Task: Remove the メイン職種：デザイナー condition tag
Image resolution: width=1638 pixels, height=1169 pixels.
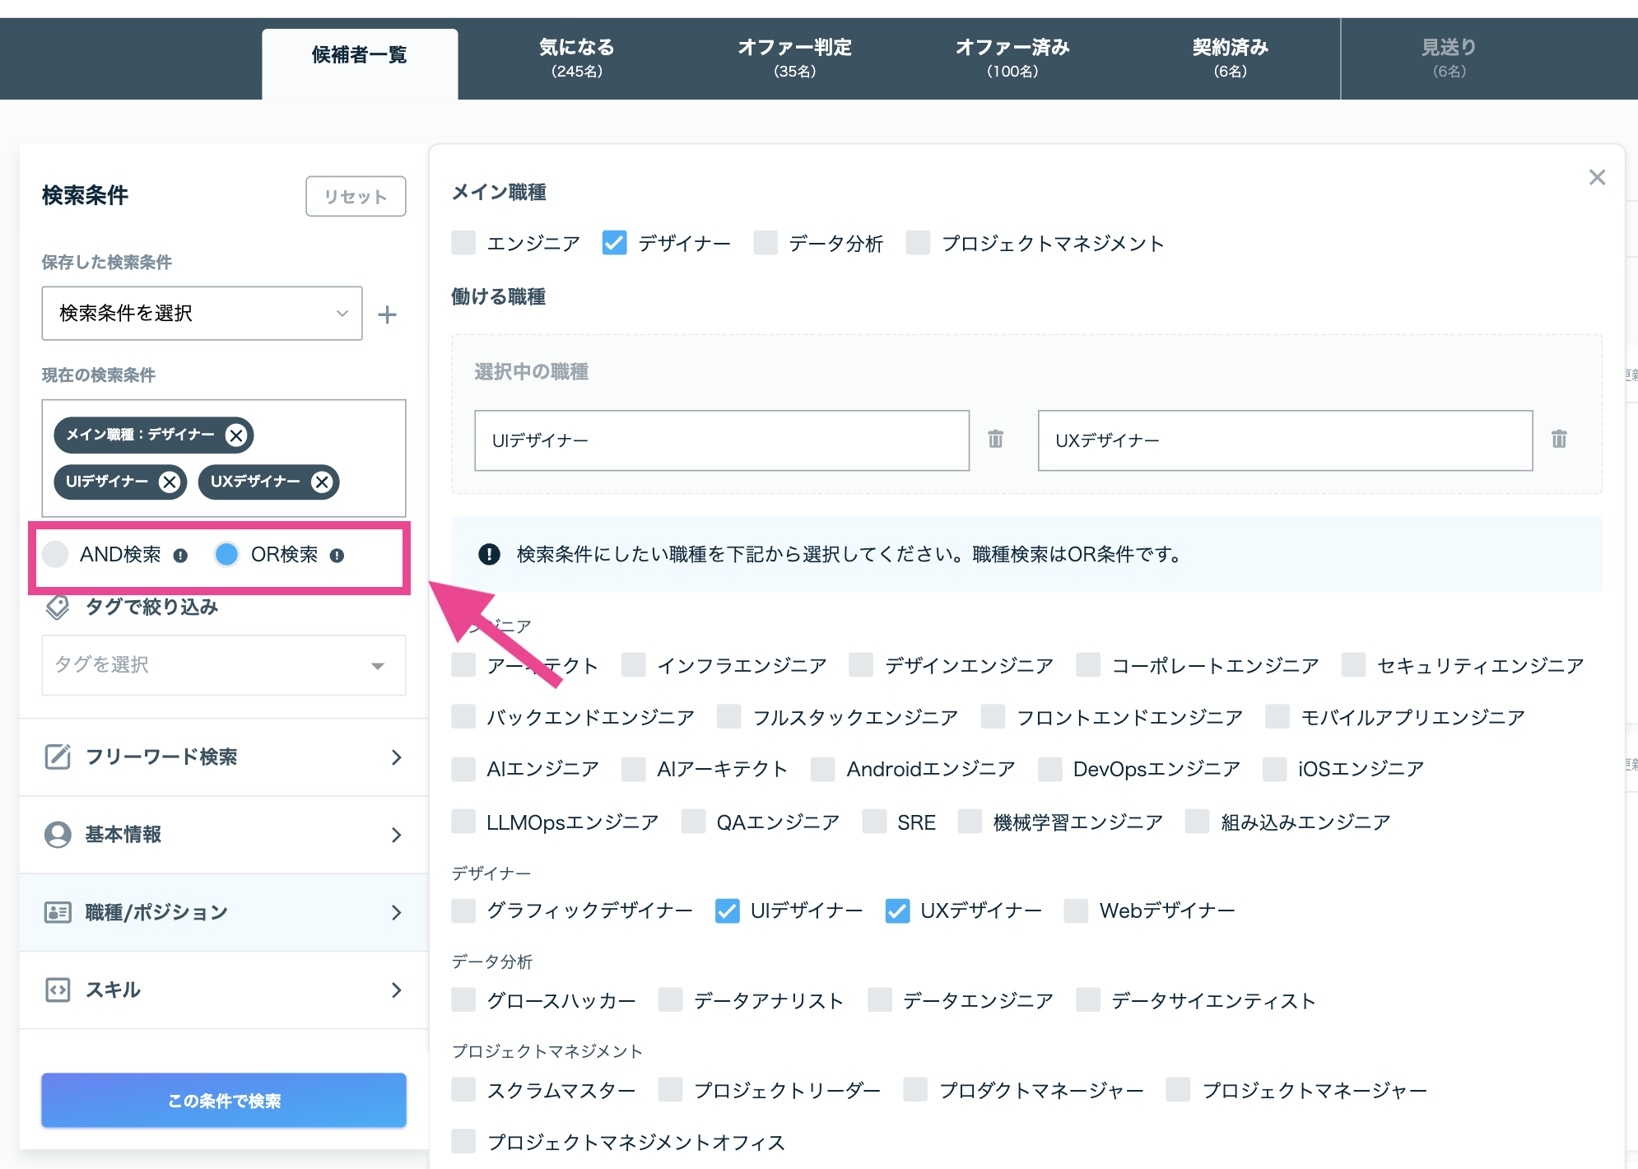Action: click(236, 435)
